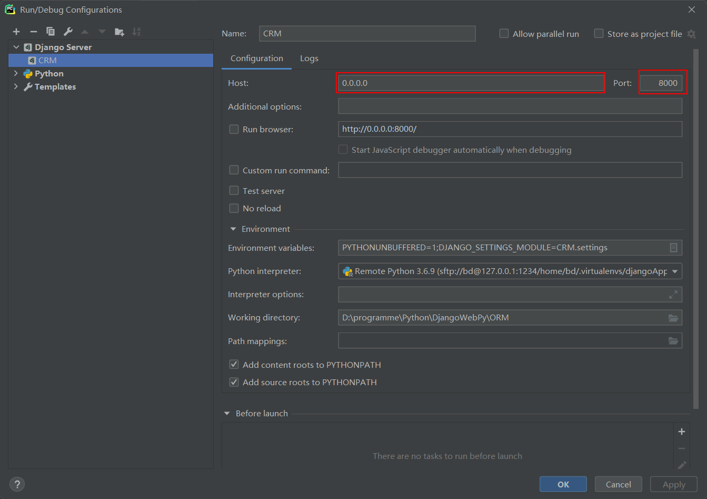Expand the Interpreter options field
This screenshot has height=499, width=707.
(x=673, y=295)
